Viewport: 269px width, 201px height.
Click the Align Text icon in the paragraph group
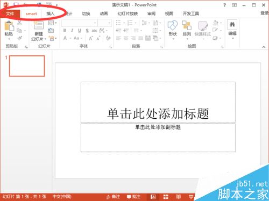pos(155,31)
